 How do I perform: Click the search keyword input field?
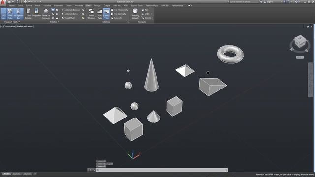(x=244, y=2)
